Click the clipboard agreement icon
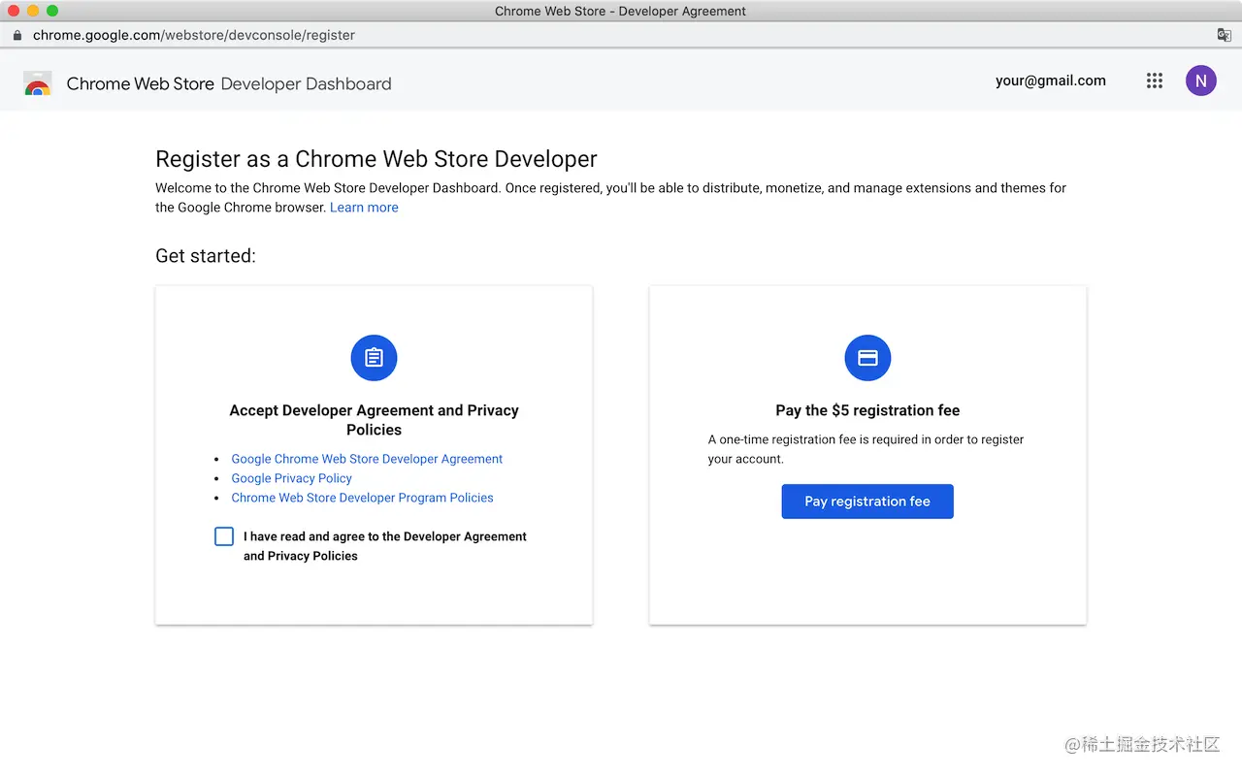The width and height of the screenshot is (1242, 776). (x=374, y=358)
